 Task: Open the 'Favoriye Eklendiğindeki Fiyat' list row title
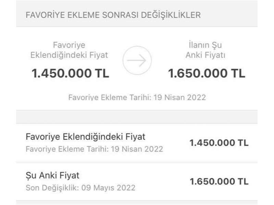85,137
